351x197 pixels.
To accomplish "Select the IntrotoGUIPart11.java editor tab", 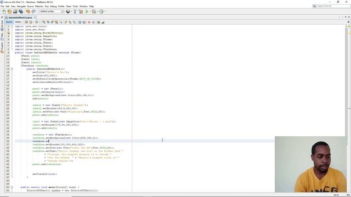I will [20, 18].
